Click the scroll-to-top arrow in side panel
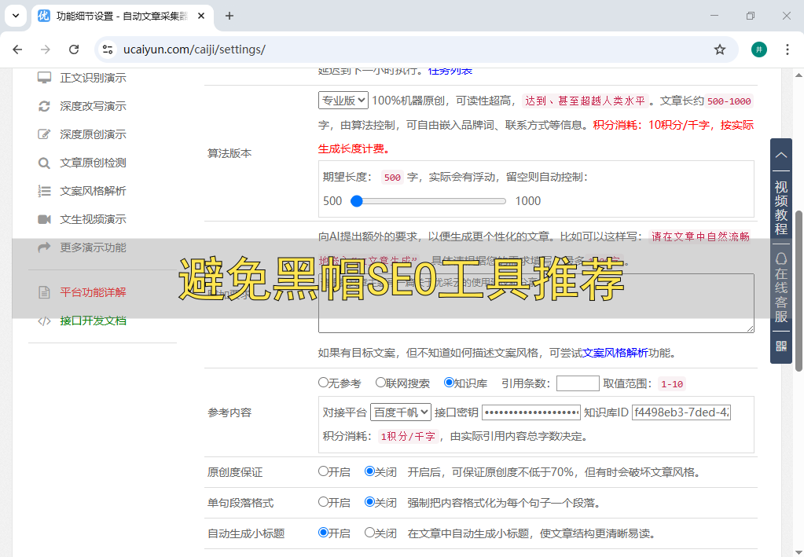Screen dimensions: 804x557 point(781,155)
